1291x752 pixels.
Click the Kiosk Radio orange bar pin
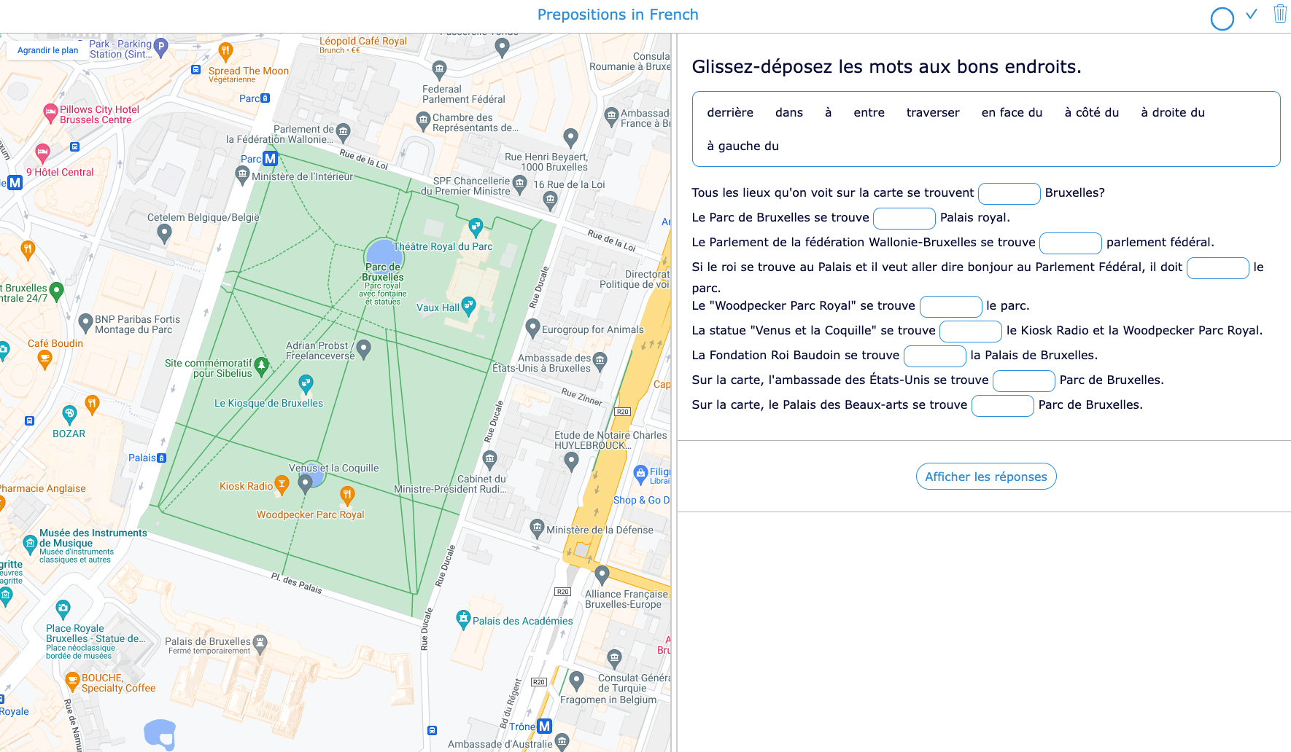(282, 485)
